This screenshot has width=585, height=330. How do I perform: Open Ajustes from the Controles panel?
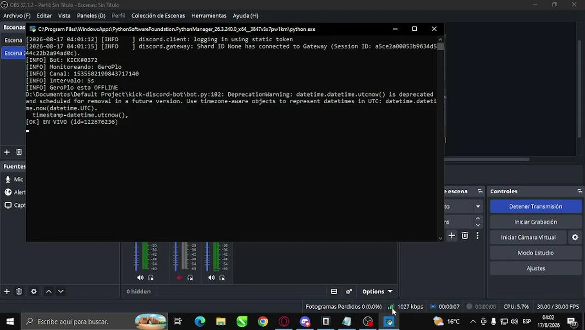pyautogui.click(x=535, y=269)
